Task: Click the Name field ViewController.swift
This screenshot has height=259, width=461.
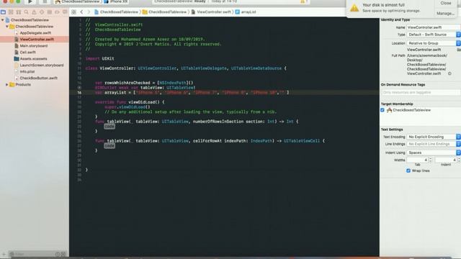Action: pos(434,27)
